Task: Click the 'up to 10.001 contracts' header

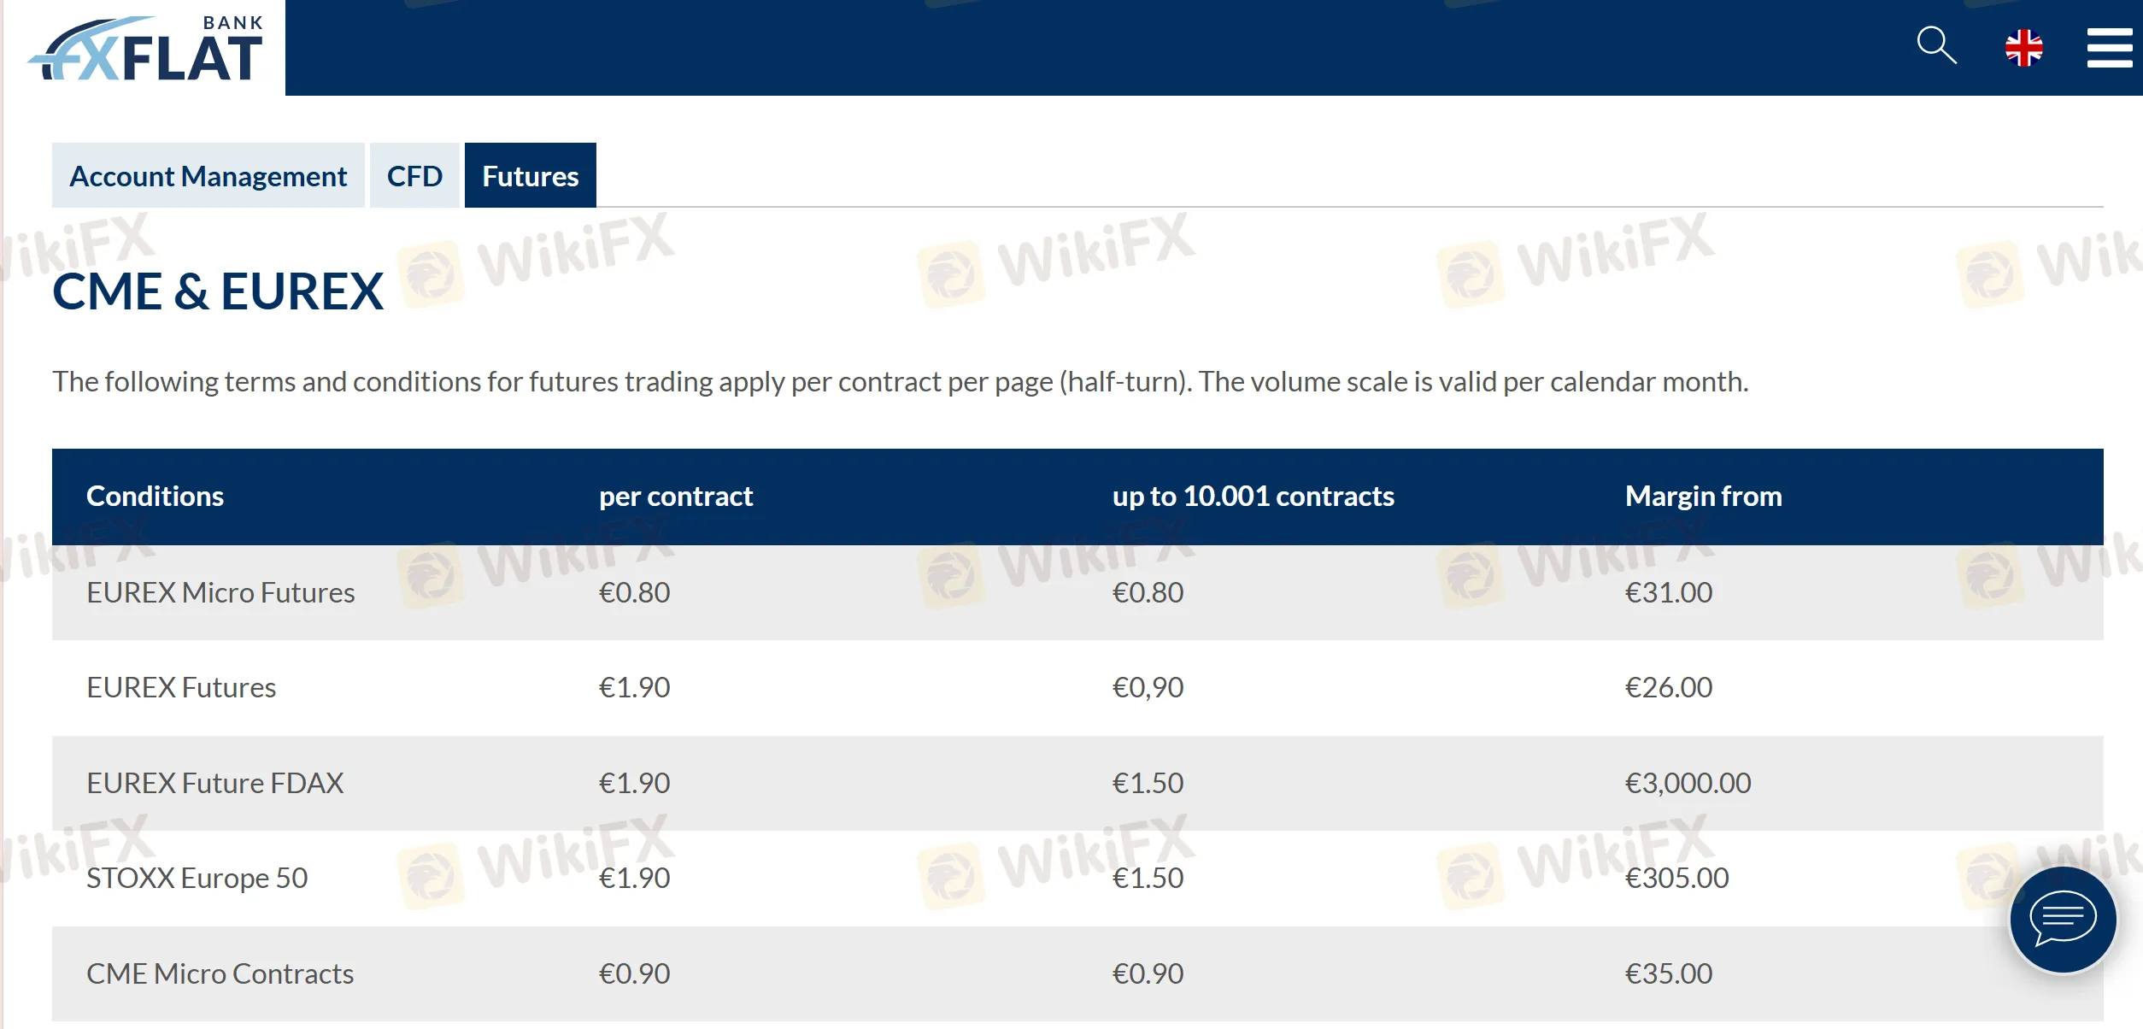Action: 1253,497
